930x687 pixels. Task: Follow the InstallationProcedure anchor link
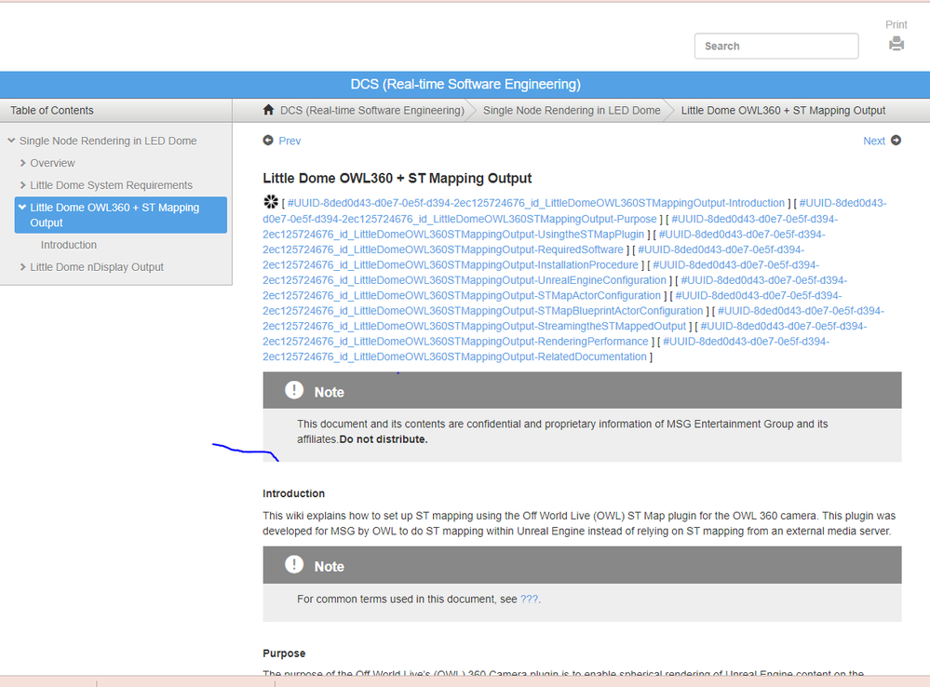451,264
